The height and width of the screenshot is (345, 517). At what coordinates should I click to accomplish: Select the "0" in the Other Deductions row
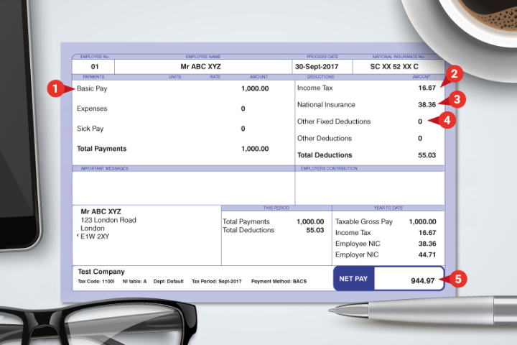pyautogui.click(x=420, y=138)
